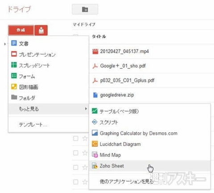Choose Lucidchart Diagram in the submenu
This screenshot has width=214, height=193.
150,144
